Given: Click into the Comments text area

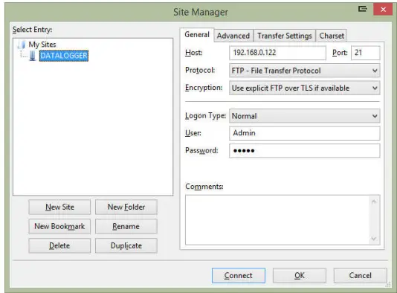Looking at the screenshot, I should (x=277, y=220).
